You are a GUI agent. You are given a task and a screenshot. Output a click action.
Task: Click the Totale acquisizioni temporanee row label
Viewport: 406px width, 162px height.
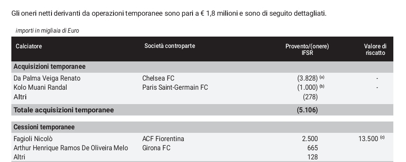click(x=64, y=110)
